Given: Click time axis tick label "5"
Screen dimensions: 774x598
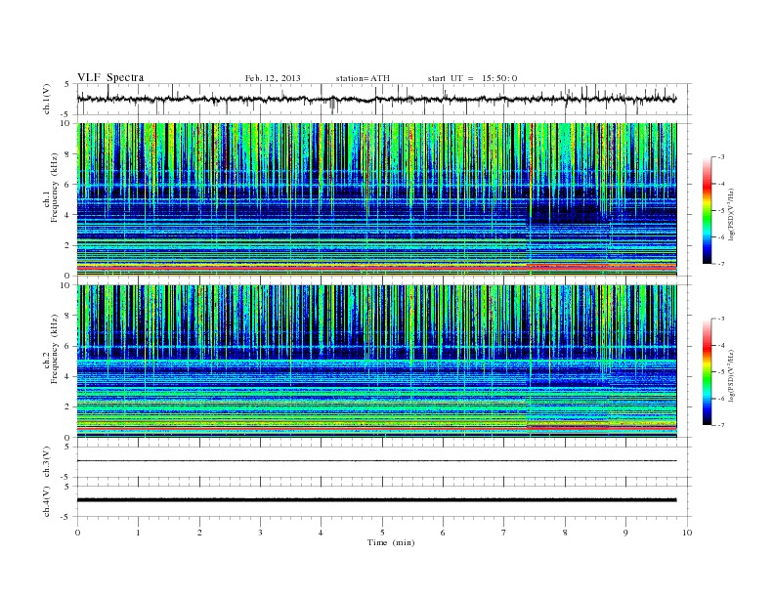Looking at the screenshot, I should (x=382, y=533).
